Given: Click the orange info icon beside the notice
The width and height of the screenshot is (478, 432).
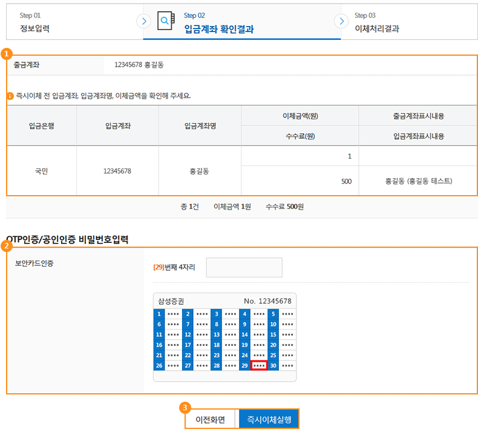Looking at the screenshot, I should (10, 96).
